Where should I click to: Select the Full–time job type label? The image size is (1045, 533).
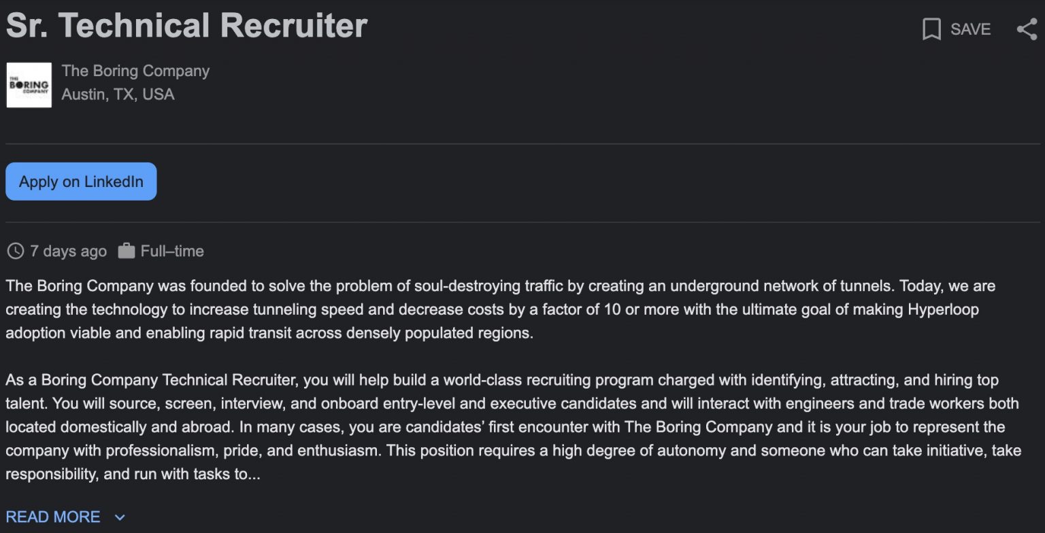(172, 252)
